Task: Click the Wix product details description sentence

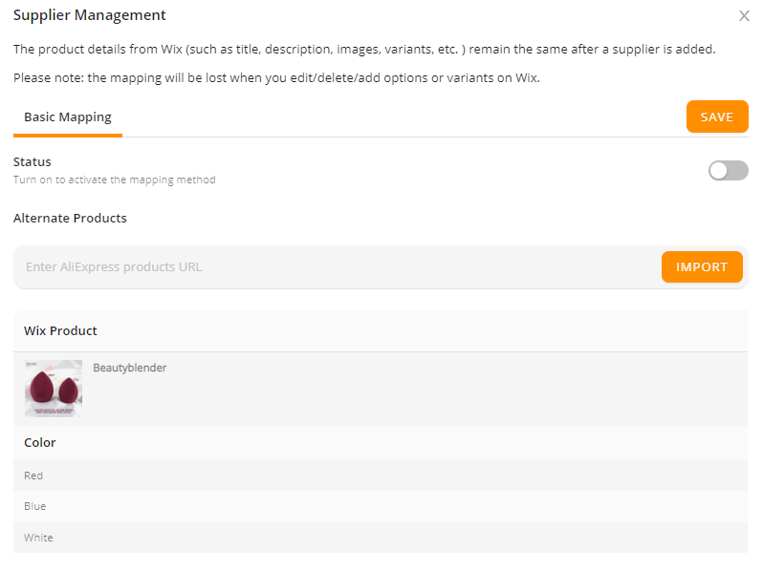Action: tap(364, 49)
